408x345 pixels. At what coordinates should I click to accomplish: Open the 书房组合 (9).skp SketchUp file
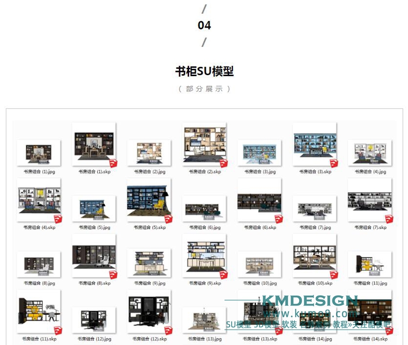coord(204,256)
